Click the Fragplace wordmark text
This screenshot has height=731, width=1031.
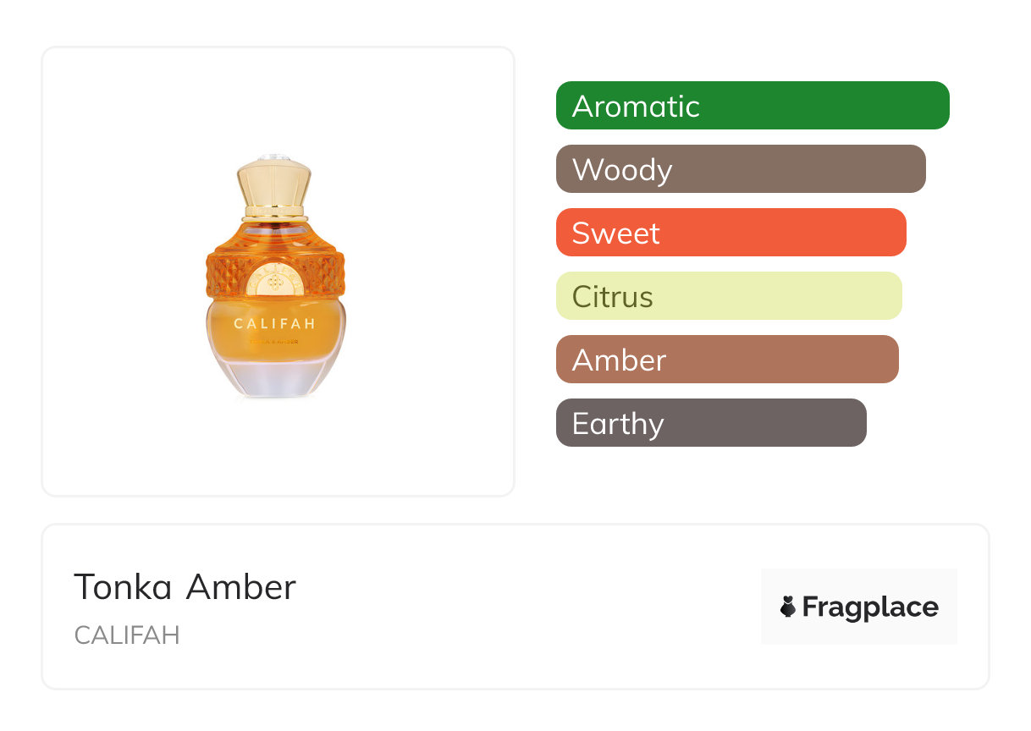point(869,607)
